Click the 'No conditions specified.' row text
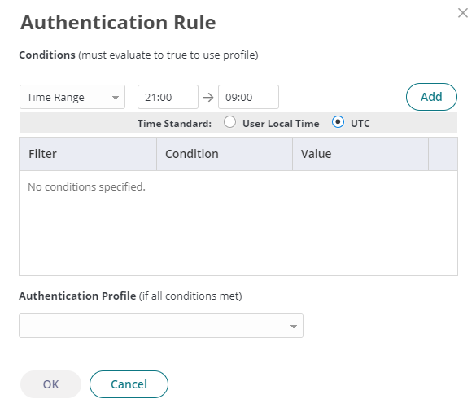Screen dimensions: 476x412 coord(86,186)
